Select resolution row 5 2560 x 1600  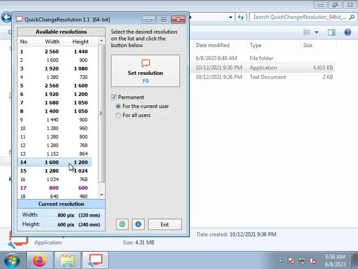[x=54, y=86]
